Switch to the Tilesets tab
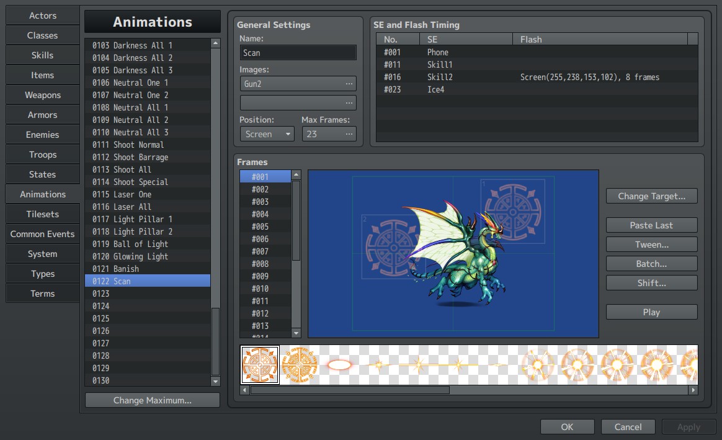The width and height of the screenshot is (722, 440). (x=42, y=214)
